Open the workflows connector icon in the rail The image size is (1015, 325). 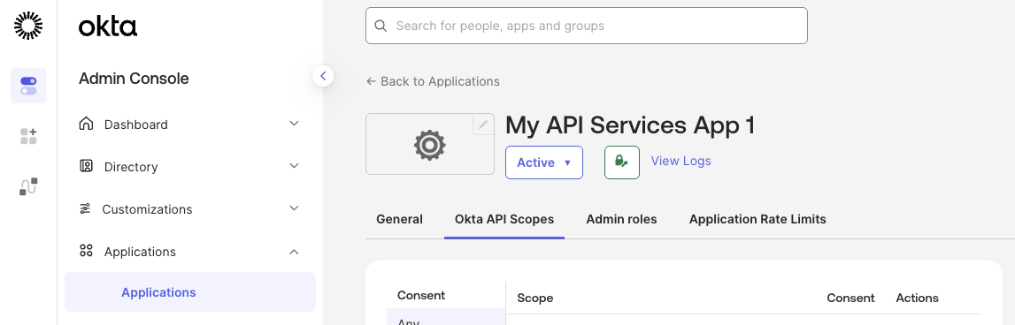tap(27, 186)
